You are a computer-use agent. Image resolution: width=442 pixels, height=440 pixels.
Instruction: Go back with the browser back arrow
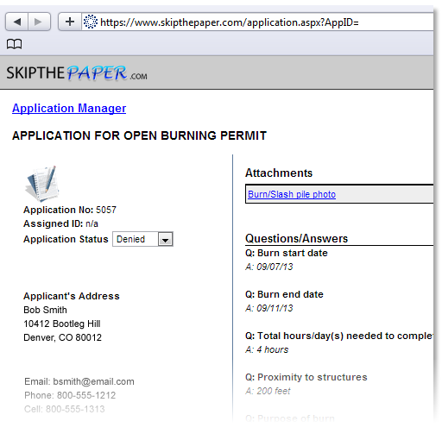pos(16,22)
